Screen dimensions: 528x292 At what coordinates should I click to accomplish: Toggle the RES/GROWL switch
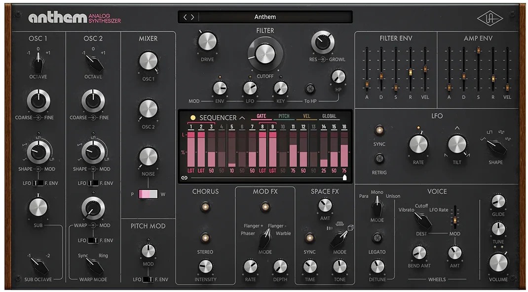tap(323, 60)
